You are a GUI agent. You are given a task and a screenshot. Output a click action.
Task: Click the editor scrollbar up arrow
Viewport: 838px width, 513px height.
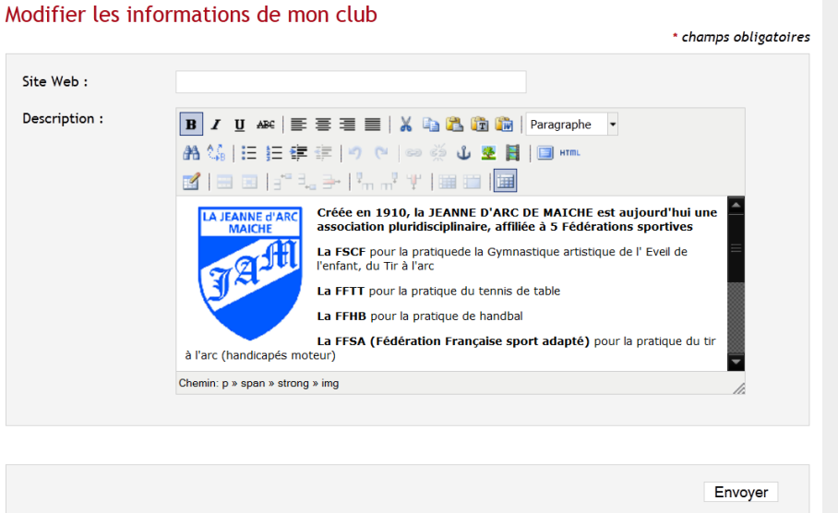coord(736,205)
